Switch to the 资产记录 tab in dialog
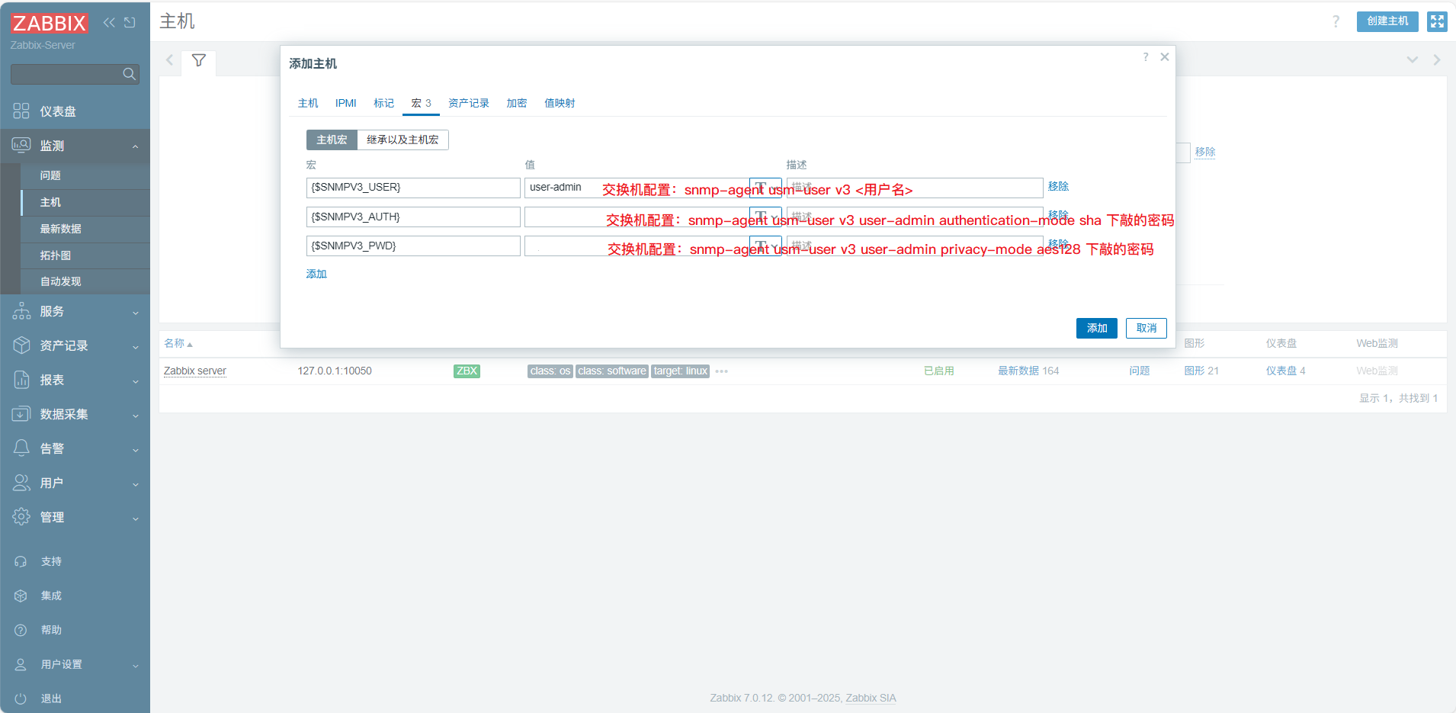The image size is (1456, 713). (x=469, y=103)
